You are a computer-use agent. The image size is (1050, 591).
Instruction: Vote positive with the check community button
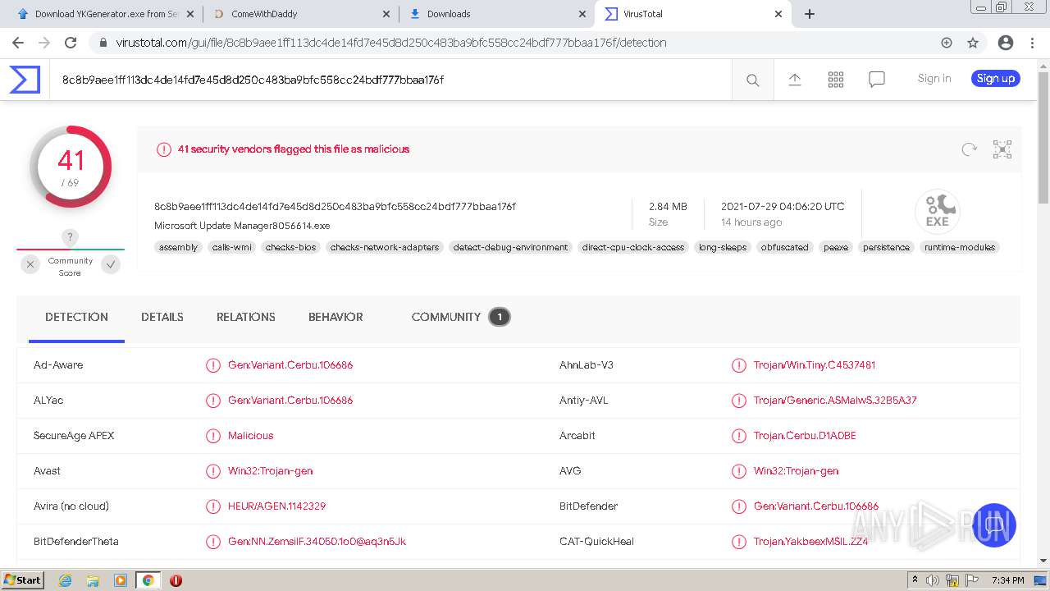[x=111, y=264]
